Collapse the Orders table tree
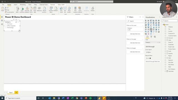 (162, 25)
